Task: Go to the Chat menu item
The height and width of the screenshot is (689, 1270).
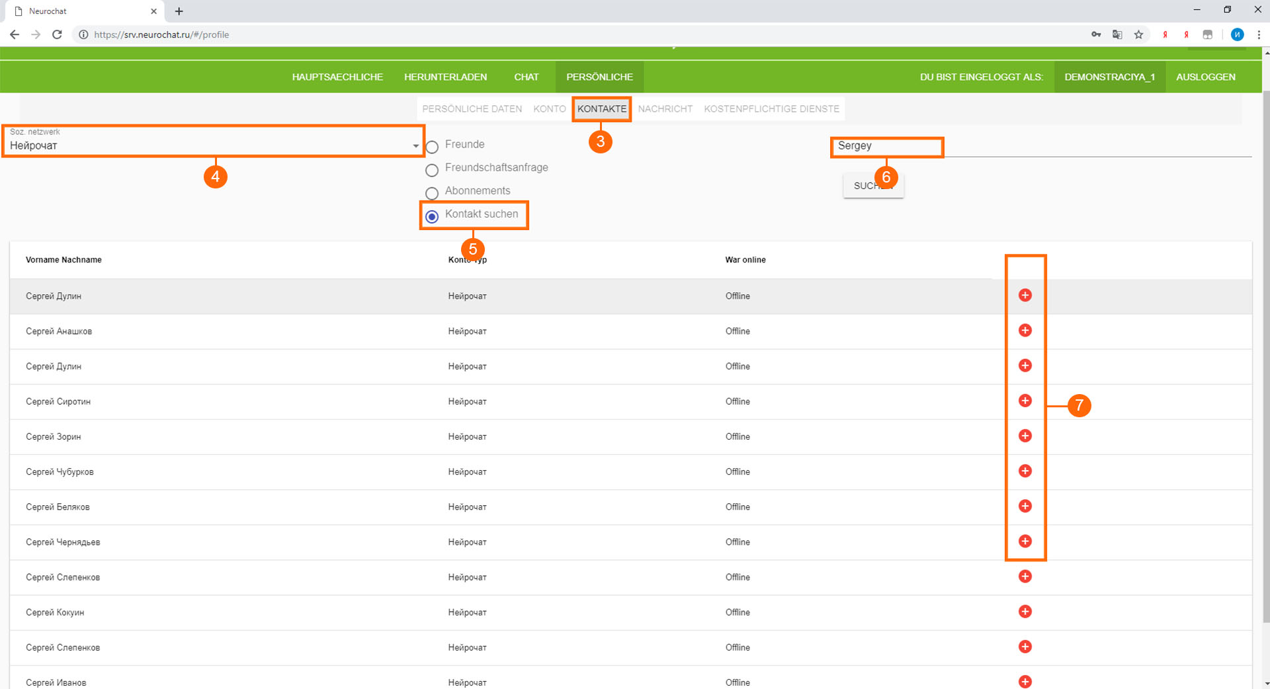Action: click(x=526, y=77)
